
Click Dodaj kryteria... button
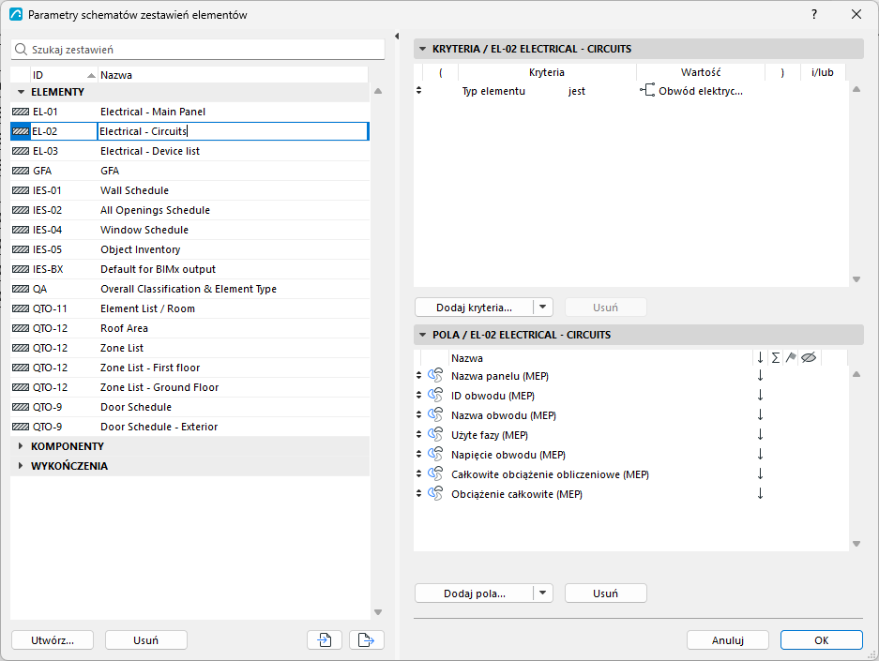click(475, 307)
